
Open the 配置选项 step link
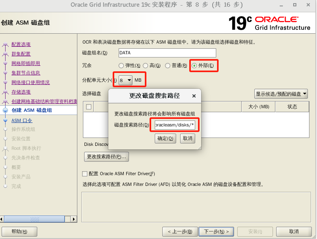[x=21, y=44]
